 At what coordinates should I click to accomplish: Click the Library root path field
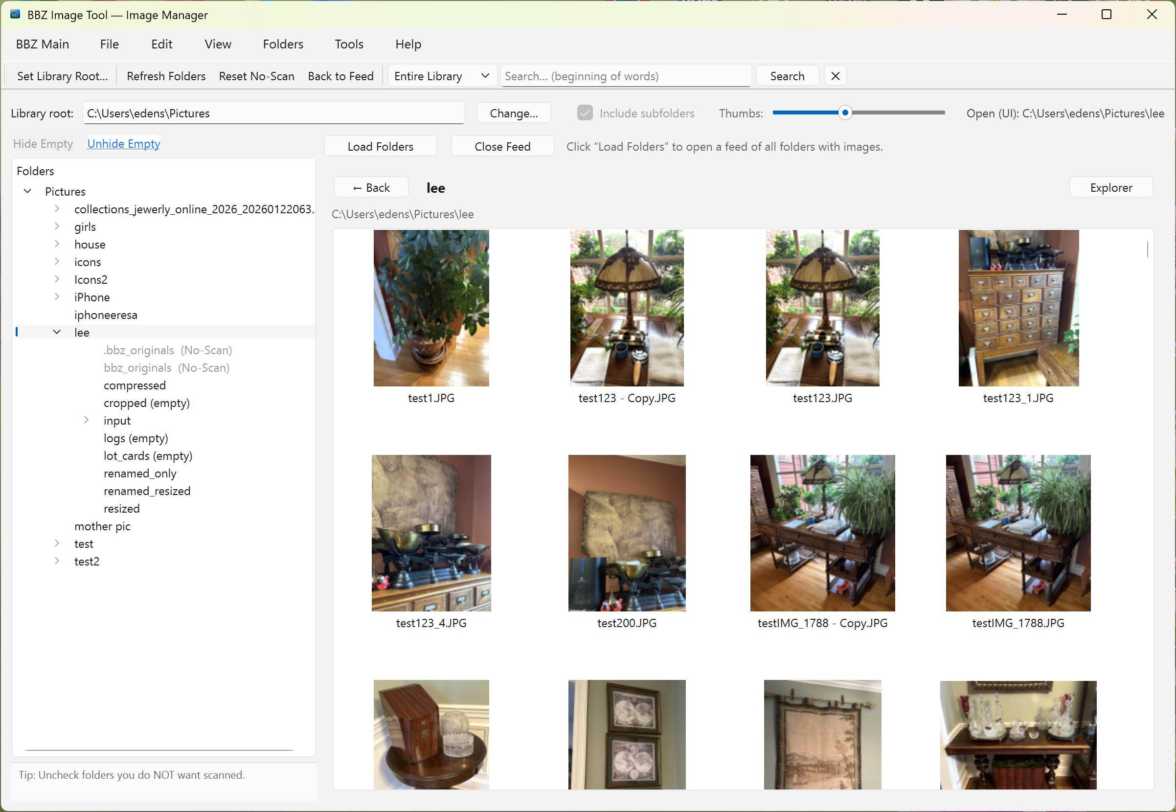click(273, 113)
